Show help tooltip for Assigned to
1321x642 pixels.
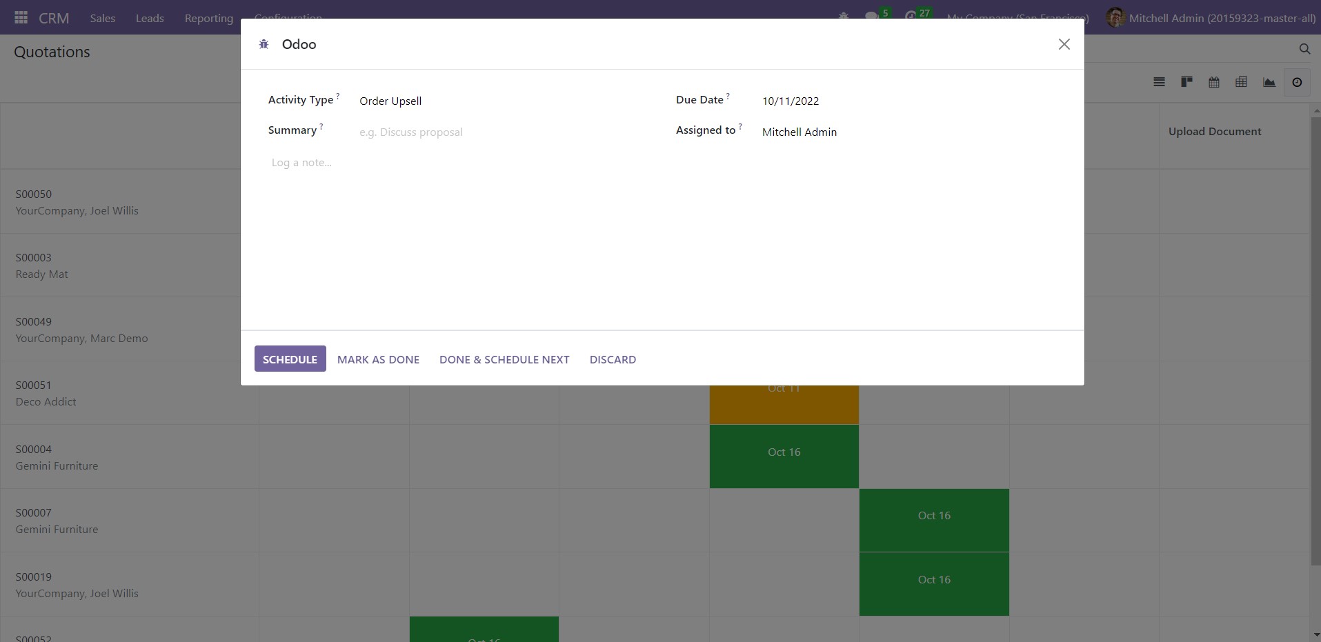(x=740, y=127)
